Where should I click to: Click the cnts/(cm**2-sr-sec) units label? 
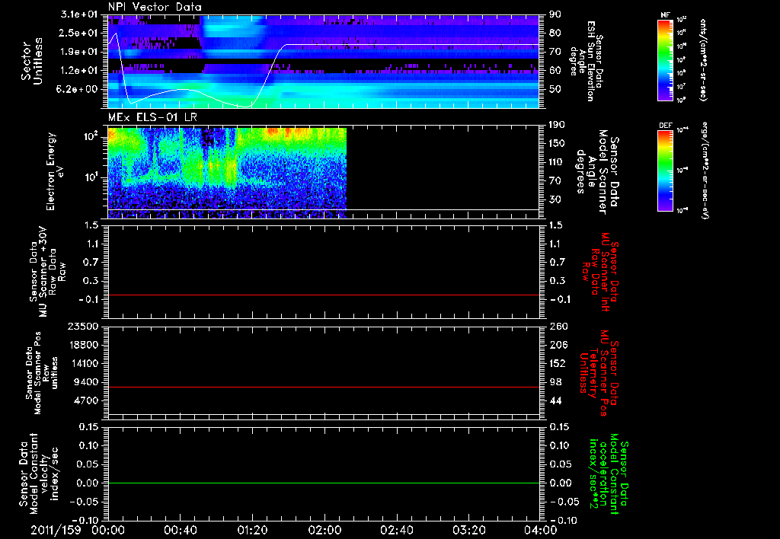pyautogui.click(x=703, y=59)
